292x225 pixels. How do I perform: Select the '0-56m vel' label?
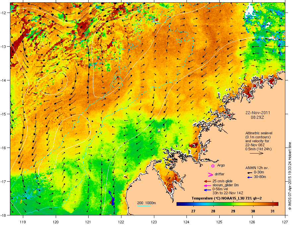220,189
